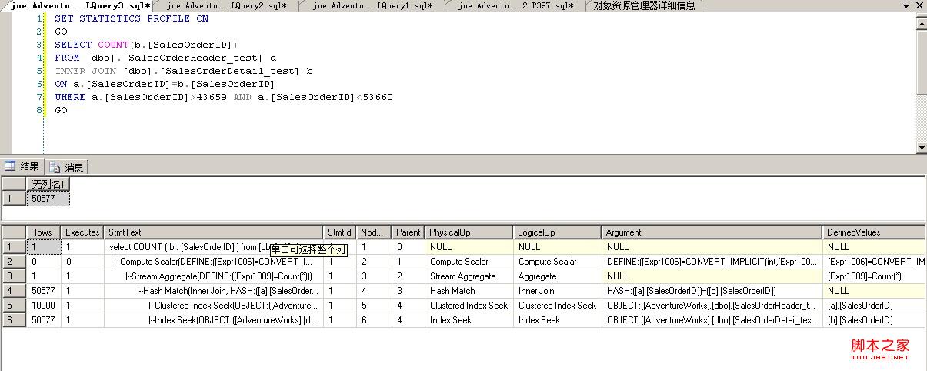Image resolution: width=927 pixels, height=371 pixels.
Task: Click the editor scrollbar up arrow
Action: pyautogui.click(x=921, y=23)
